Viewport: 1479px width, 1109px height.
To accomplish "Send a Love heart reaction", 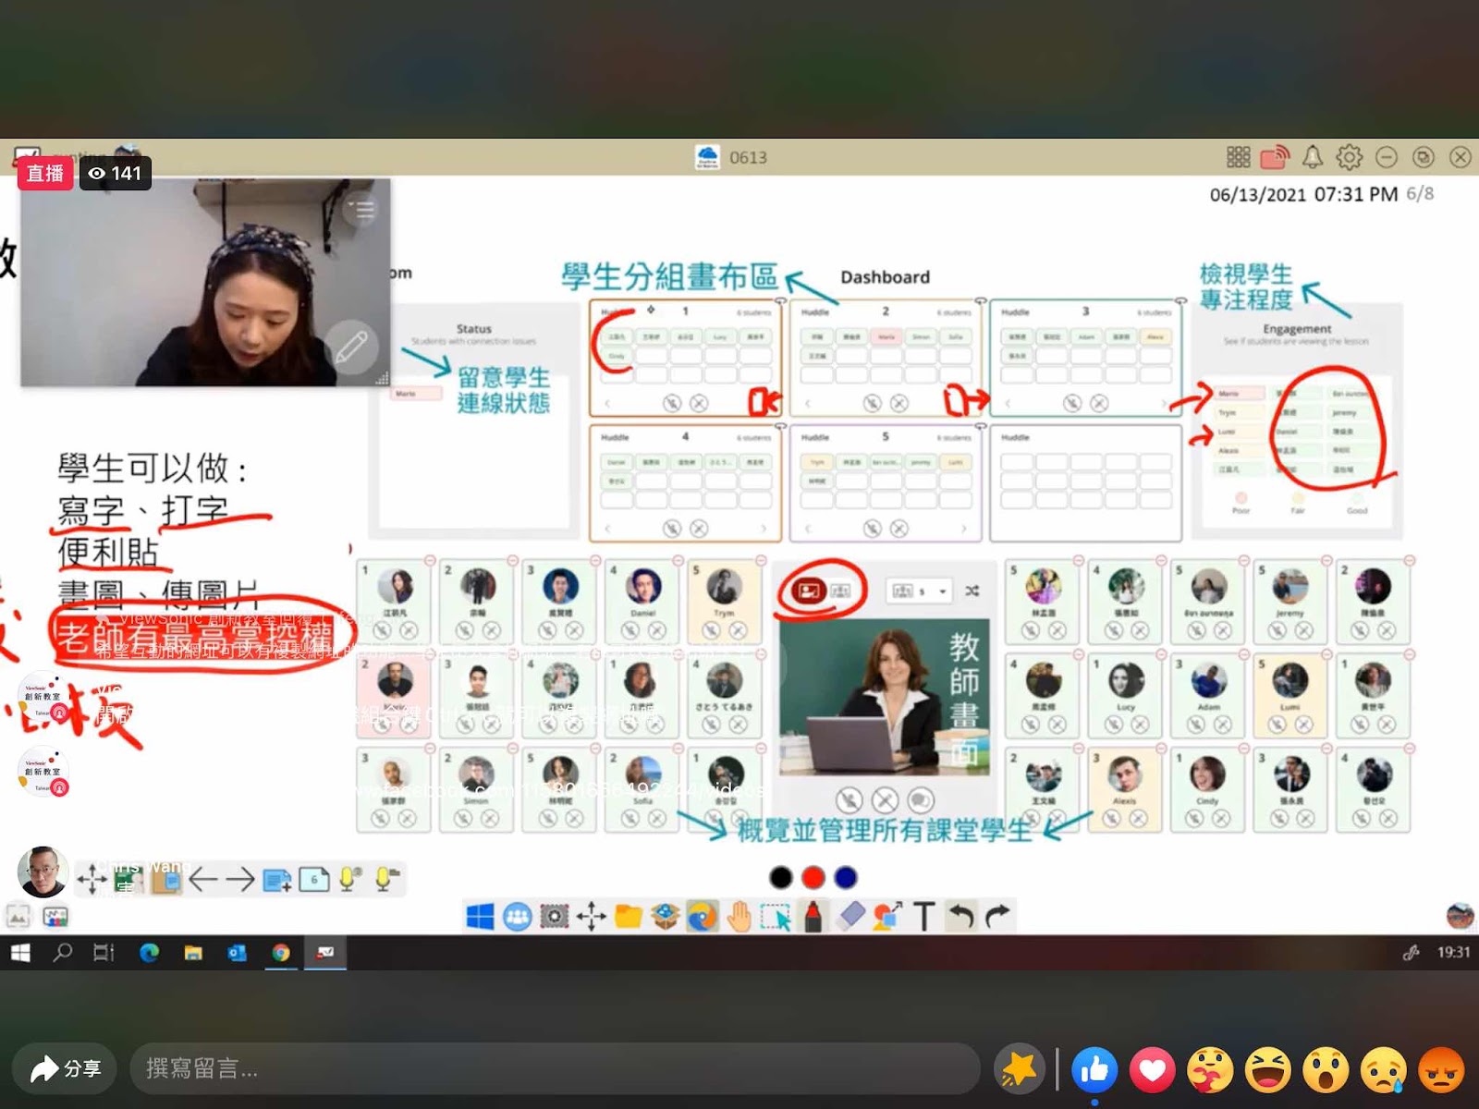I will (1152, 1070).
